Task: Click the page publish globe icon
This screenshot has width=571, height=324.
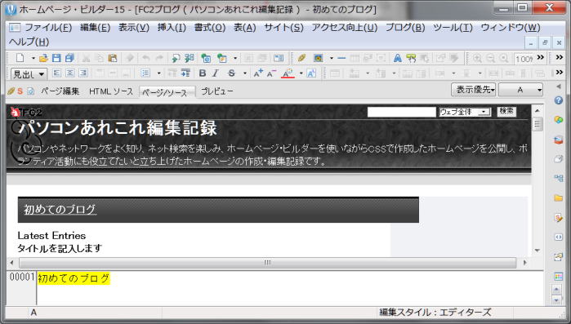Action: pos(207,58)
